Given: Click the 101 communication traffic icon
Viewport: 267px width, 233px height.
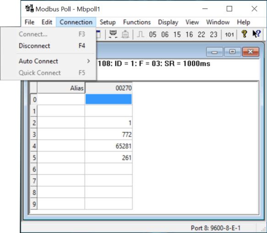Looking at the screenshot, I should (229, 35).
